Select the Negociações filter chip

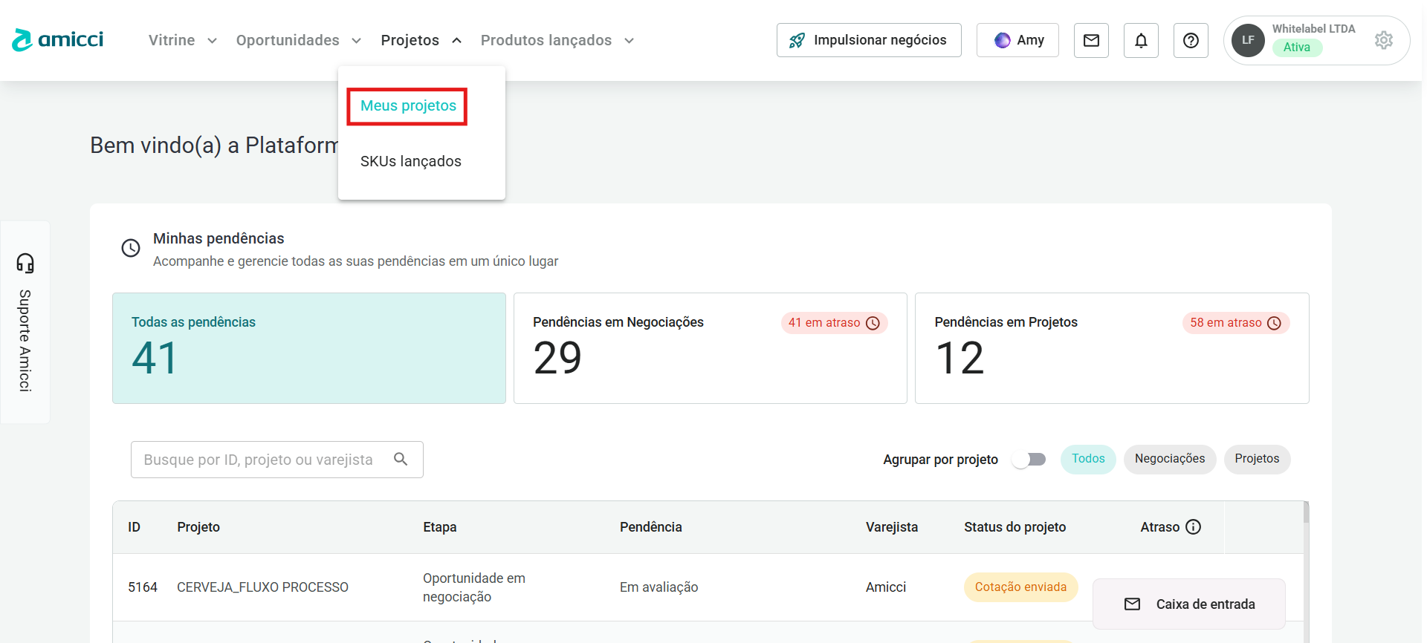[1169, 459]
